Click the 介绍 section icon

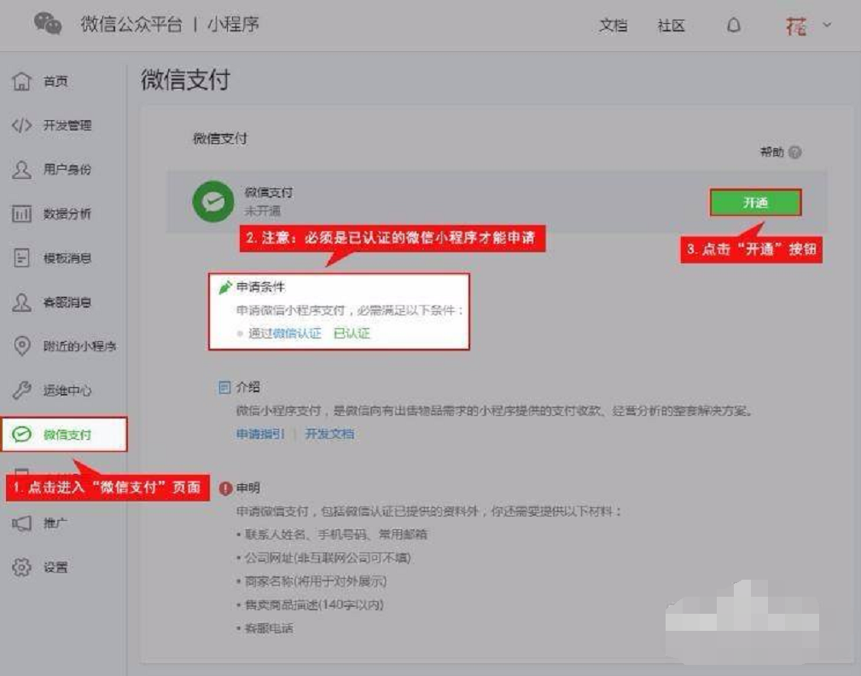(224, 387)
